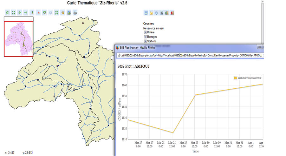
Task: Click the green refresh map icon
Action: tap(8, 13)
